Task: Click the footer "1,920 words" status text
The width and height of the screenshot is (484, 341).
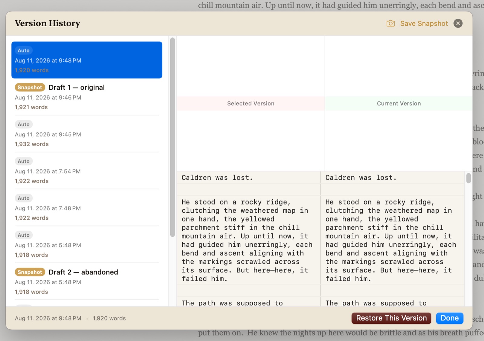Action: coord(109,318)
